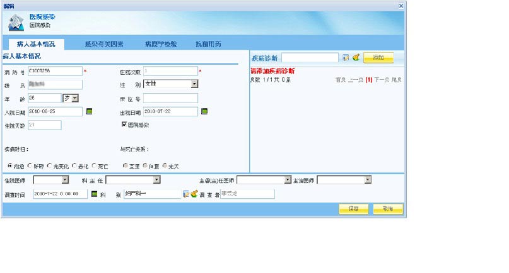509x273 pixels.
Task: Click the broom clear icon beside 疾病诊断
Action: [x=356, y=57]
